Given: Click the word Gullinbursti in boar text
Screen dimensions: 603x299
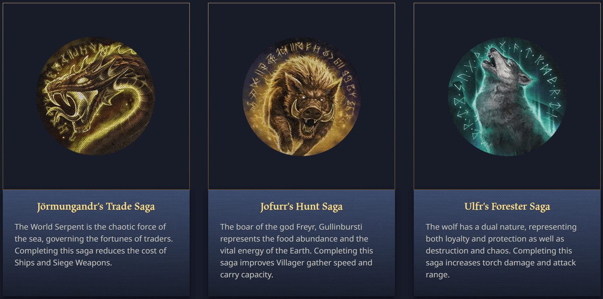Looking at the screenshot, I should [x=340, y=227].
